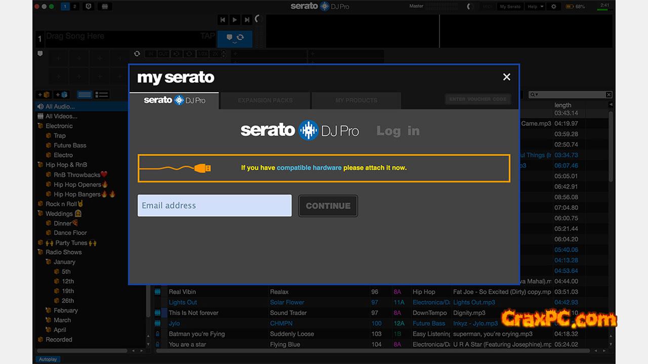This screenshot has width=648, height=364.
Task: Skip to the previous track
Action: click(223, 20)
